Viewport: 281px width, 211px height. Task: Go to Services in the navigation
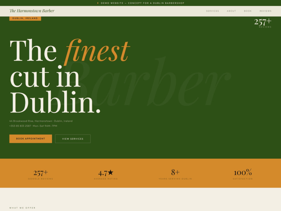[212, 11]
